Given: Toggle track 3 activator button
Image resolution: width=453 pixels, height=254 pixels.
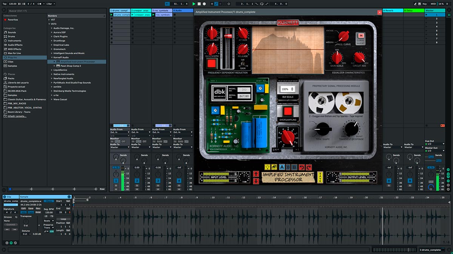Looking at the screenshot, I should pos(158,181).
